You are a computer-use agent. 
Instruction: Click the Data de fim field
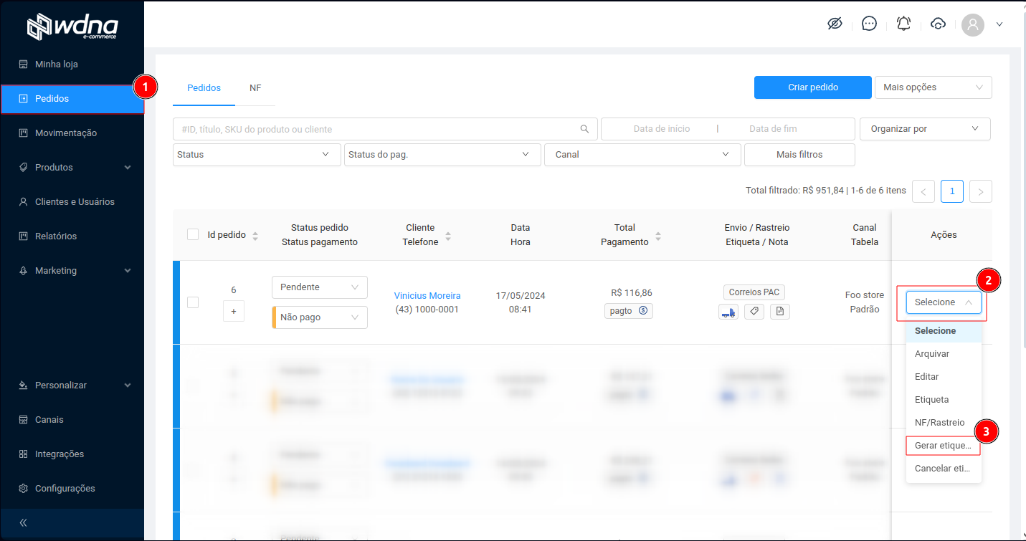[x=773, y=129]
